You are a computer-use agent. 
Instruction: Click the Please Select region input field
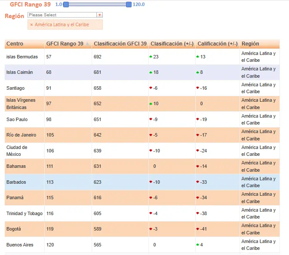pos(62,15)
